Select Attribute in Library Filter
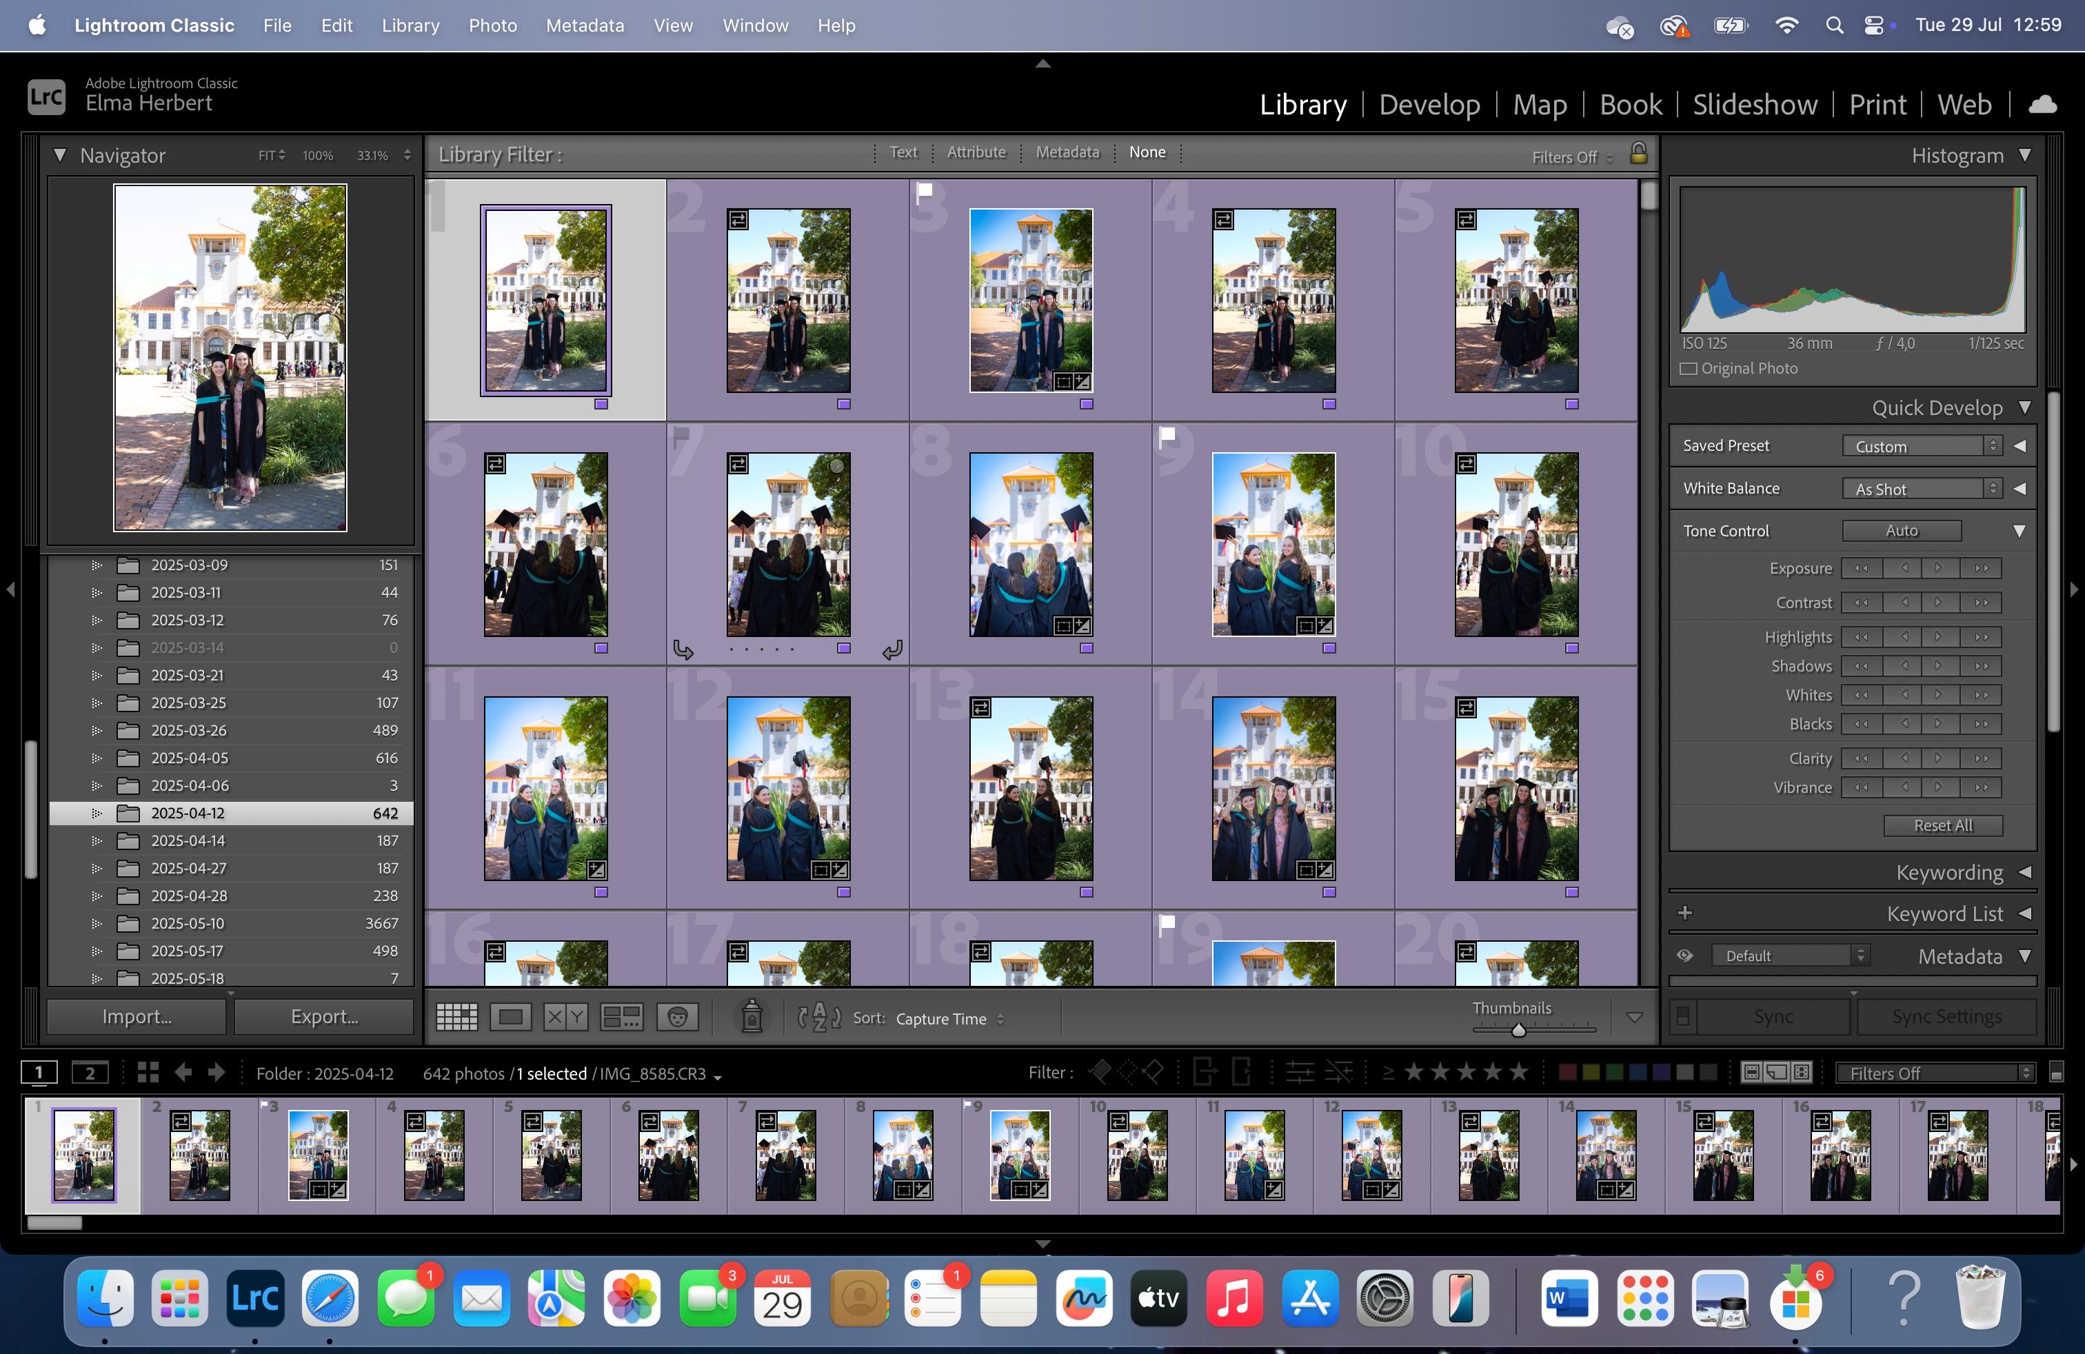The width and height of the screenshot is (2085, 1354). click(x=976, y=152)
